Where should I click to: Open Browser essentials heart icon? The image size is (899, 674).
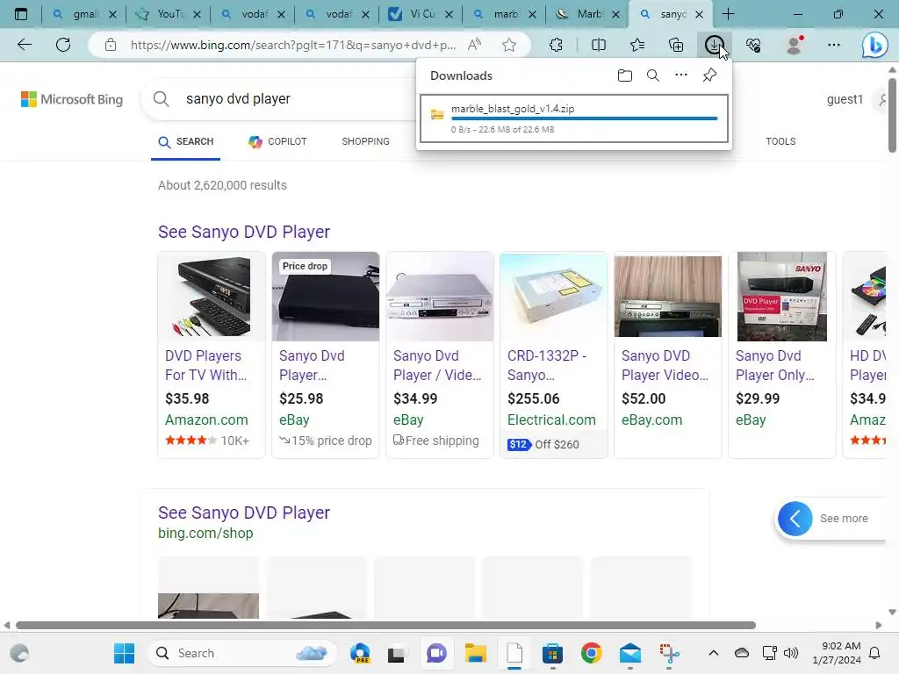tap(753, 45)
